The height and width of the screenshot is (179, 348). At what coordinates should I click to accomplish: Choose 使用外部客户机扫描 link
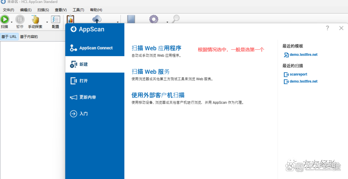point(158,95)
